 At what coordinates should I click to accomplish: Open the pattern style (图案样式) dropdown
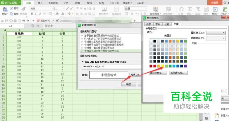(x=224, y=33)
